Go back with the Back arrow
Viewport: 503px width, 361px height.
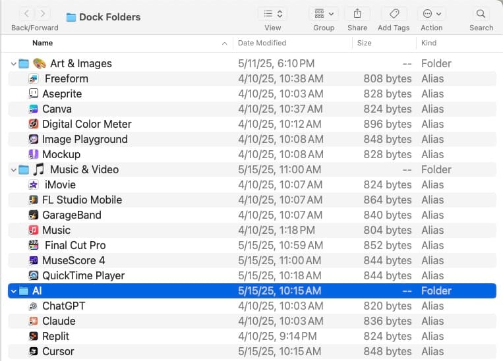[x=27, y=13]
